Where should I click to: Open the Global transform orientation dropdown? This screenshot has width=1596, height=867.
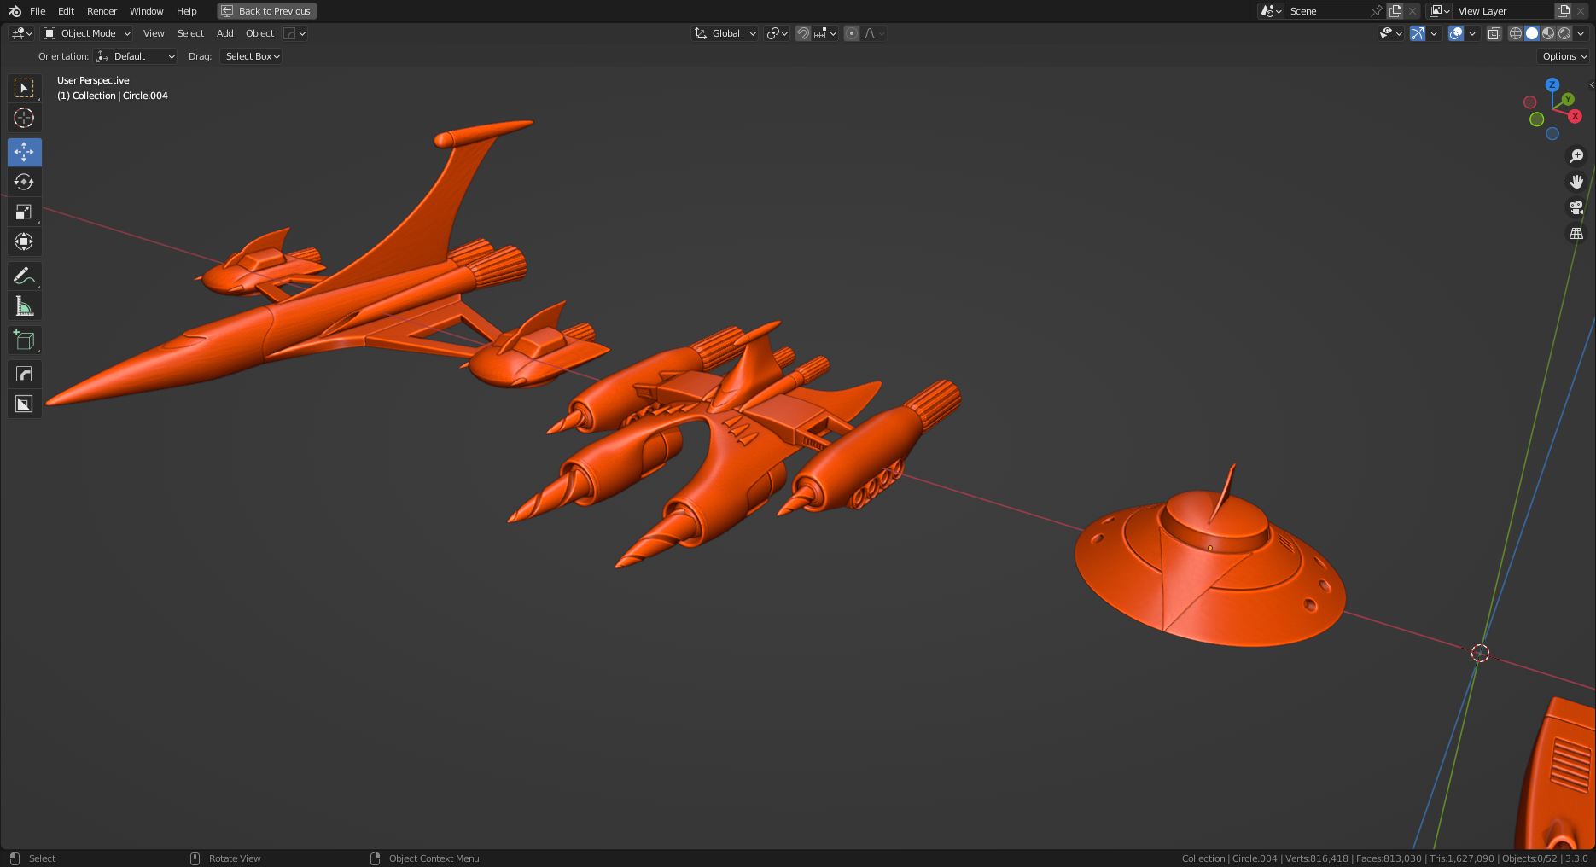tap(725, 33)
